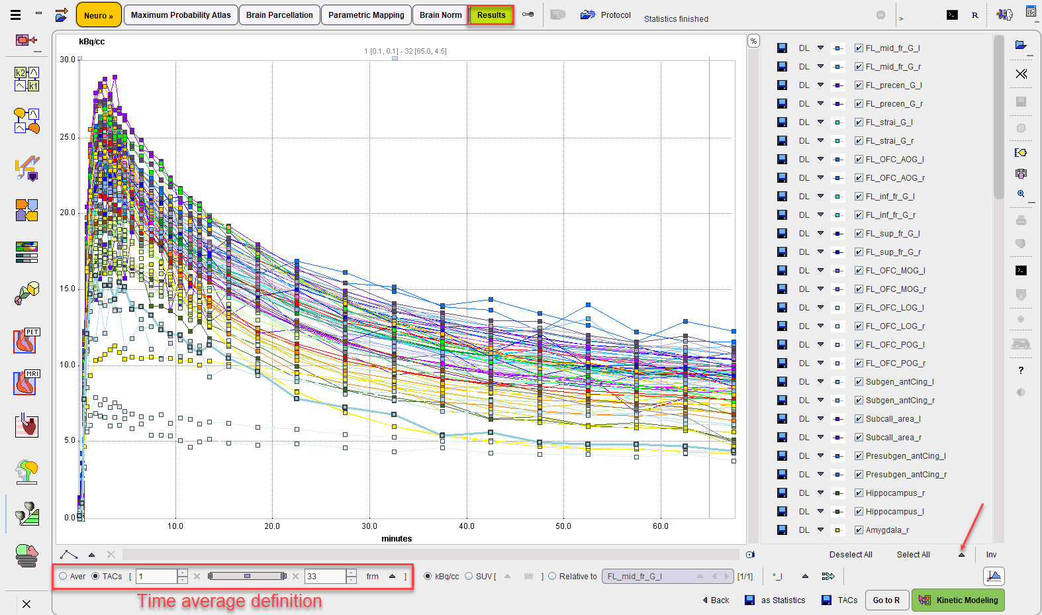Select the SUV radio button
The height and width of the screenshot is (615, 1042).
click(x=469, y=576)
